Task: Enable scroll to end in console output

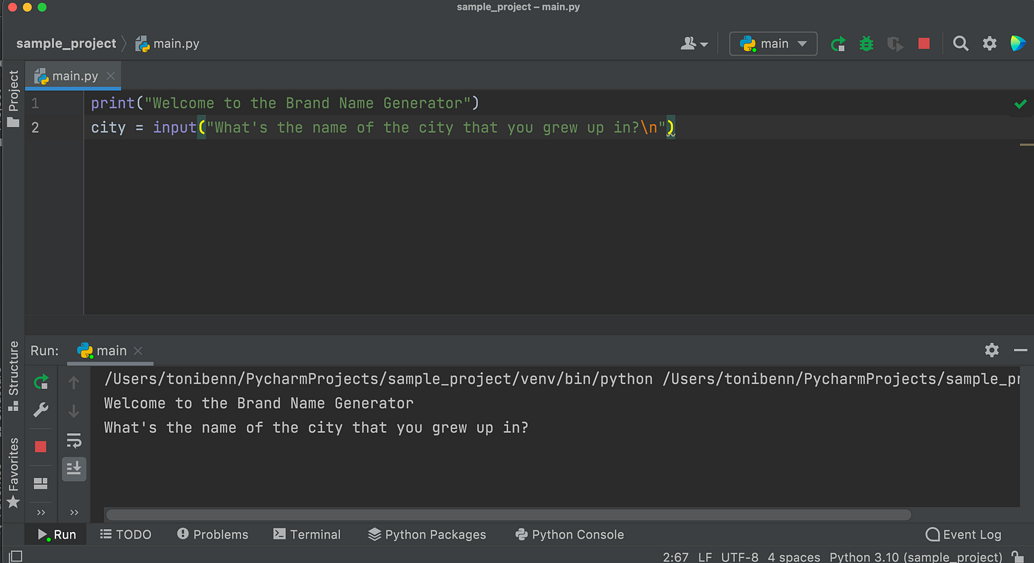Action: tap(74, 469)
